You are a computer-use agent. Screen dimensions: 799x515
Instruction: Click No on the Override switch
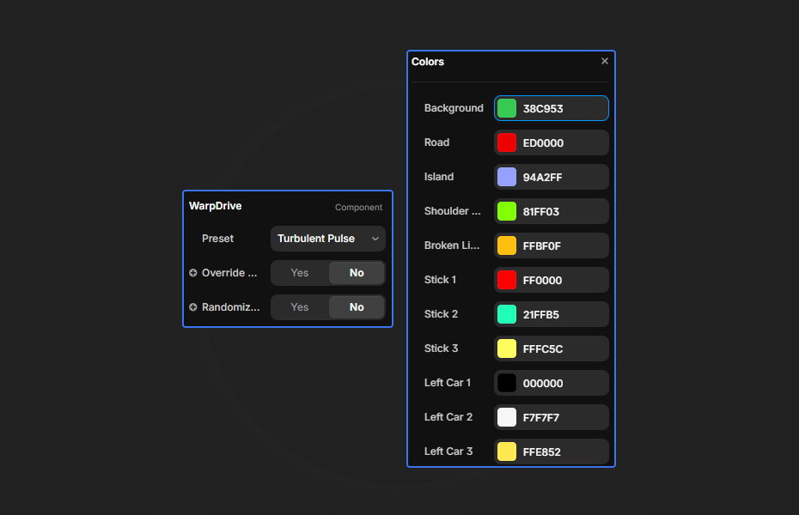point(356,272)
